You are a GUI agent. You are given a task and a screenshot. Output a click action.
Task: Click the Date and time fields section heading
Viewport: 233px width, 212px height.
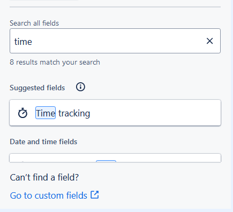click(x=43, y=142)
